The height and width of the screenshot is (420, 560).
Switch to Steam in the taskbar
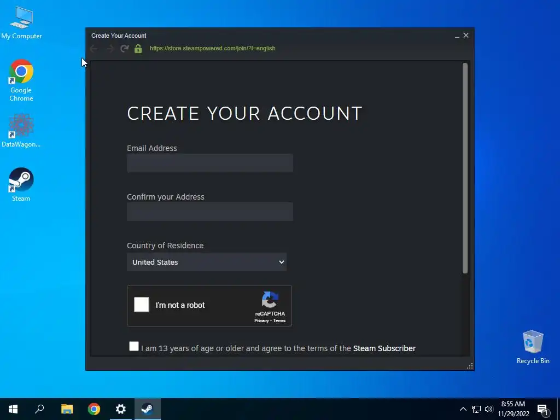[x=148, y=409]
